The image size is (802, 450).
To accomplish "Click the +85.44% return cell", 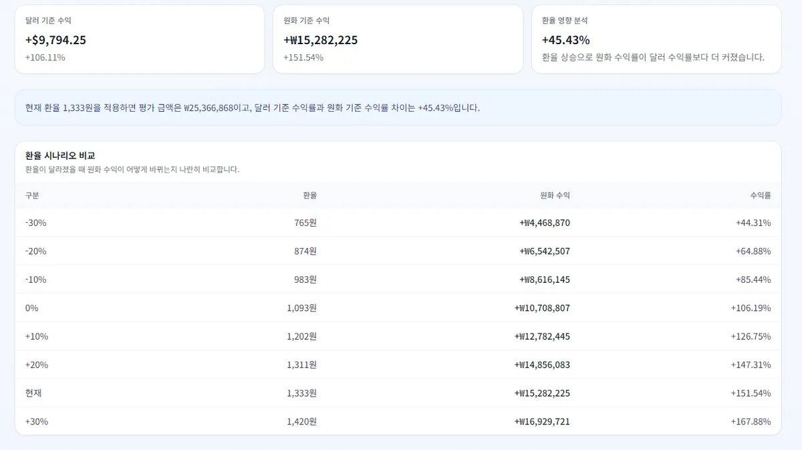I will [753, 279].
